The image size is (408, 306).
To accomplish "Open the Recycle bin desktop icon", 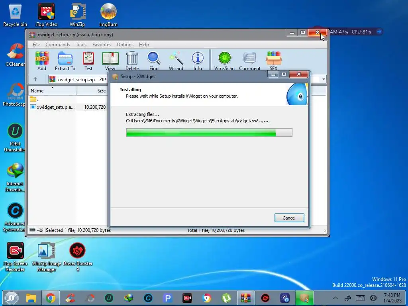I will [15, 16].
